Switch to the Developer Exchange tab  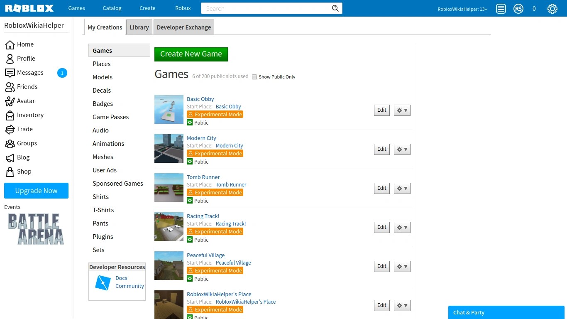184,27
